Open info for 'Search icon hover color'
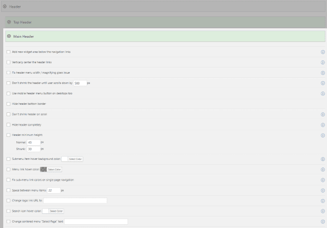Image resolution: width=327 pixels, height=228 pixels. pos(323,211)
